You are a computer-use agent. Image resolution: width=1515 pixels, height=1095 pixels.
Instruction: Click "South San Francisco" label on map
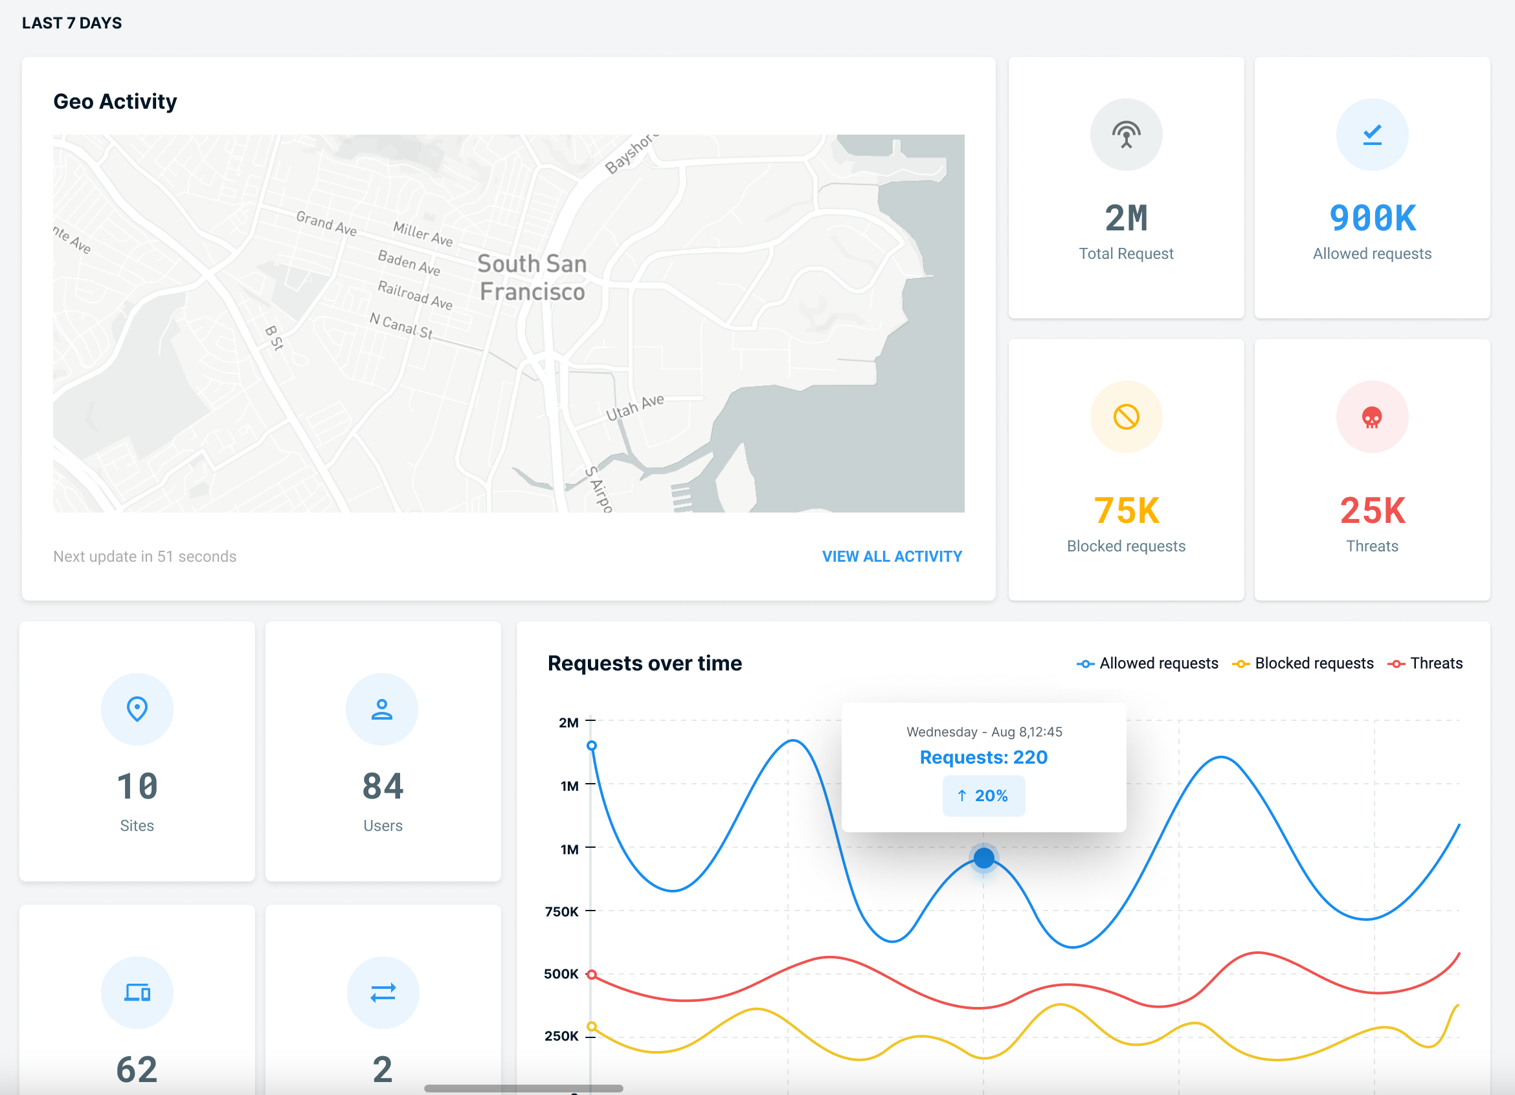[532, 278]
